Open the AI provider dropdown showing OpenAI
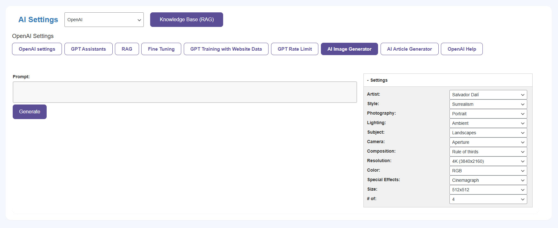Viewport: 558px width, 228px height. pos(104,20)
